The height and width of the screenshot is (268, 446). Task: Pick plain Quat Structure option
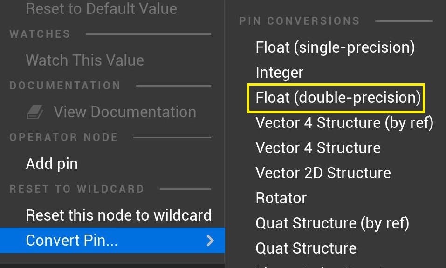306,248
